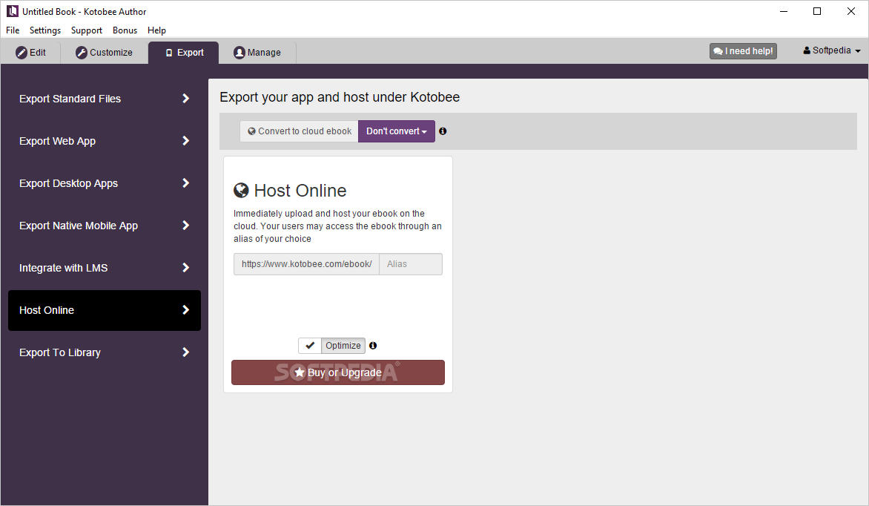Open the Support menu
This screenshot has width=869, height=506.
point(87,30)
